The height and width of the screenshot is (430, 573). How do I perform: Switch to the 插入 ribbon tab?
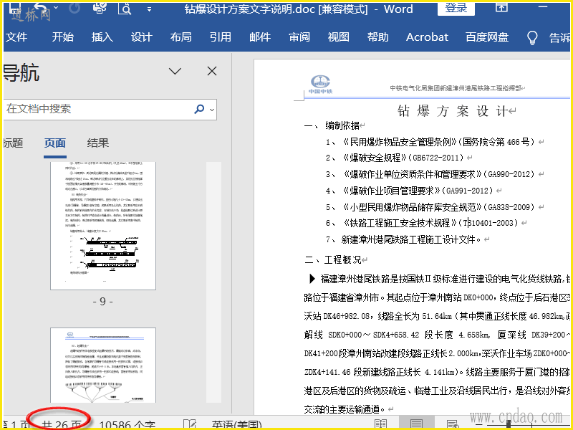point(102,37)
